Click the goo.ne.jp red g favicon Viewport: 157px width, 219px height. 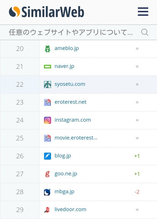pos(48,174)
